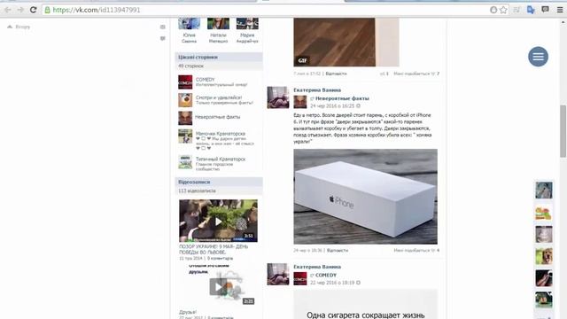
Task: Click the '49 сторінок' count text
Action: 191,66
